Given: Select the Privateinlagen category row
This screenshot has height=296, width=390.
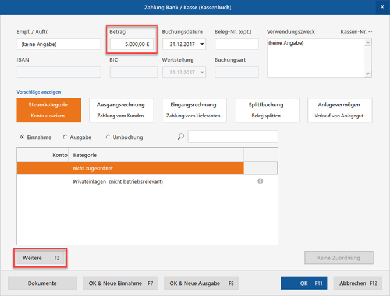Looking at the screenshot, I should coord(116,181).
